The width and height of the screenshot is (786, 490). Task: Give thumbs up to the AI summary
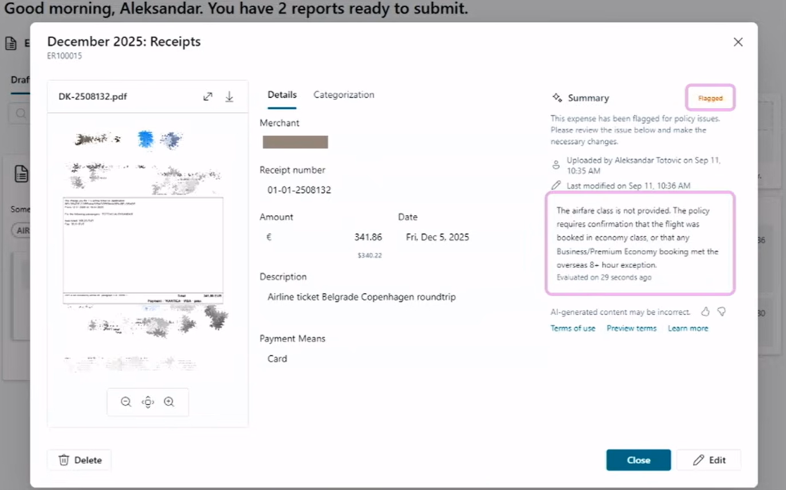[705, 312]
